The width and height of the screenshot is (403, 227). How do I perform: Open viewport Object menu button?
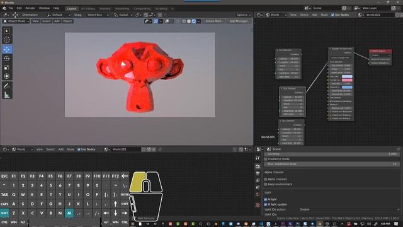[x=67, y=21]
